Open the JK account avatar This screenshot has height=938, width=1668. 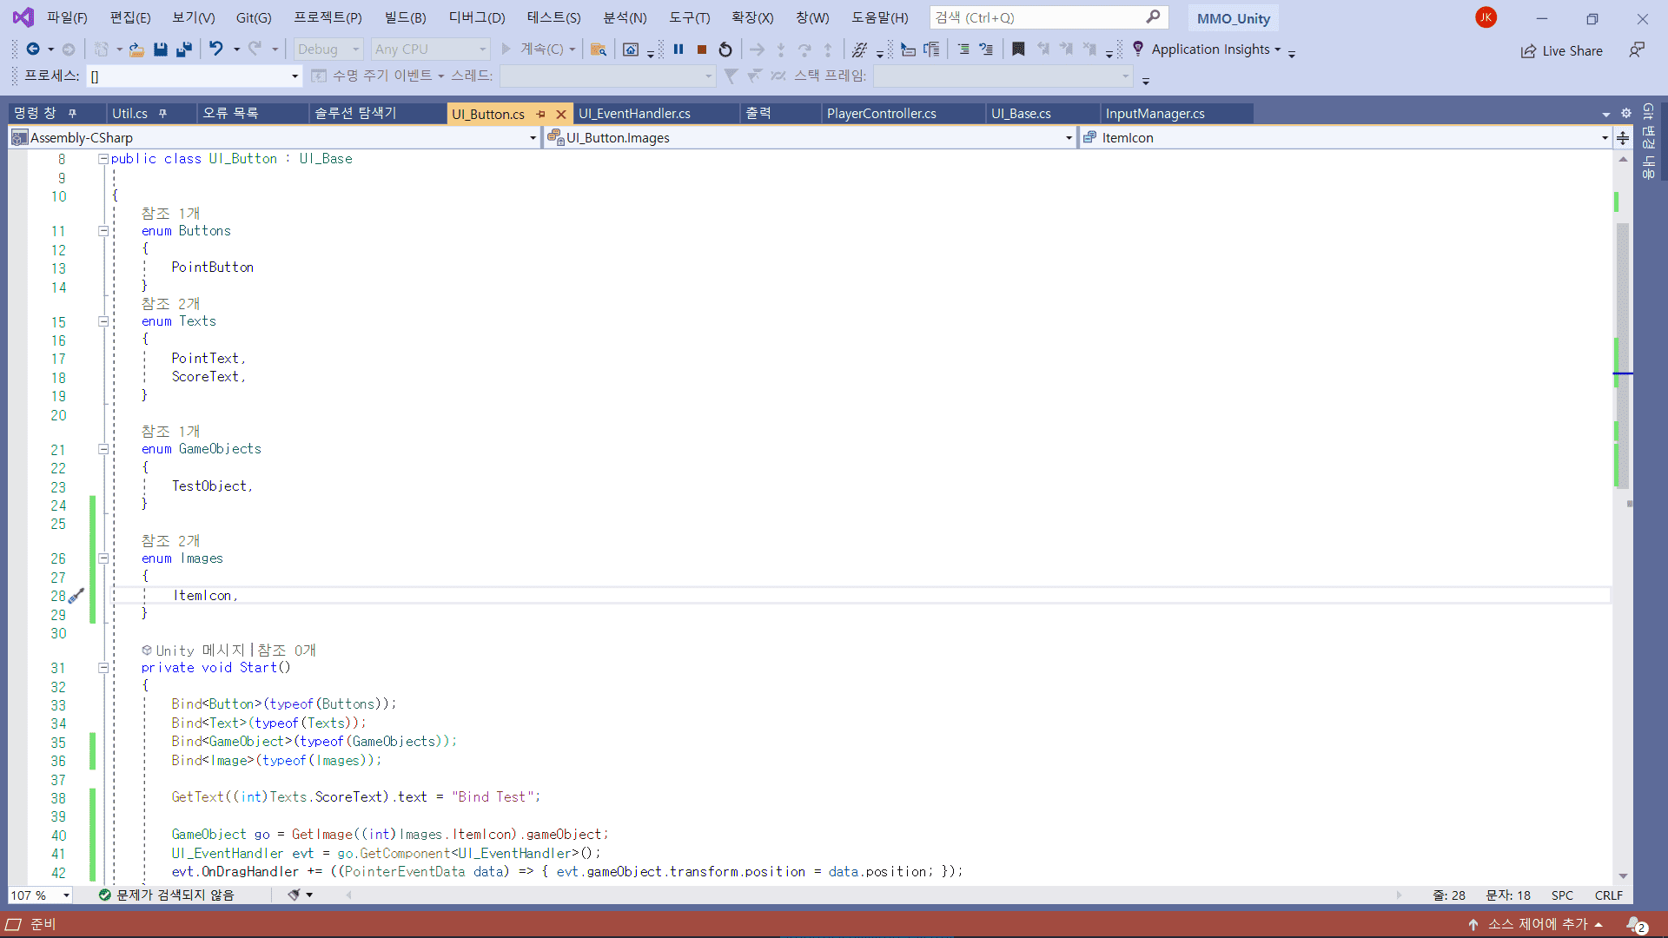(1486, 17)
